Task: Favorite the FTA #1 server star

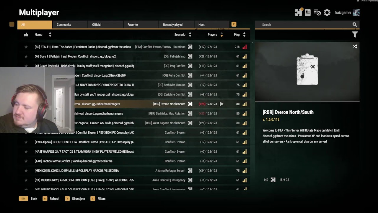Action: [26, 47]
